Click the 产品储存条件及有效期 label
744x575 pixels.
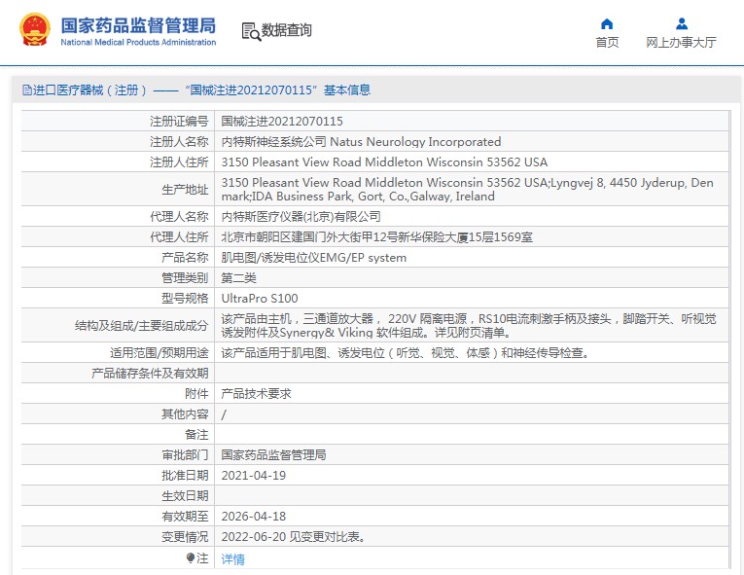click(x=150, y=374)
